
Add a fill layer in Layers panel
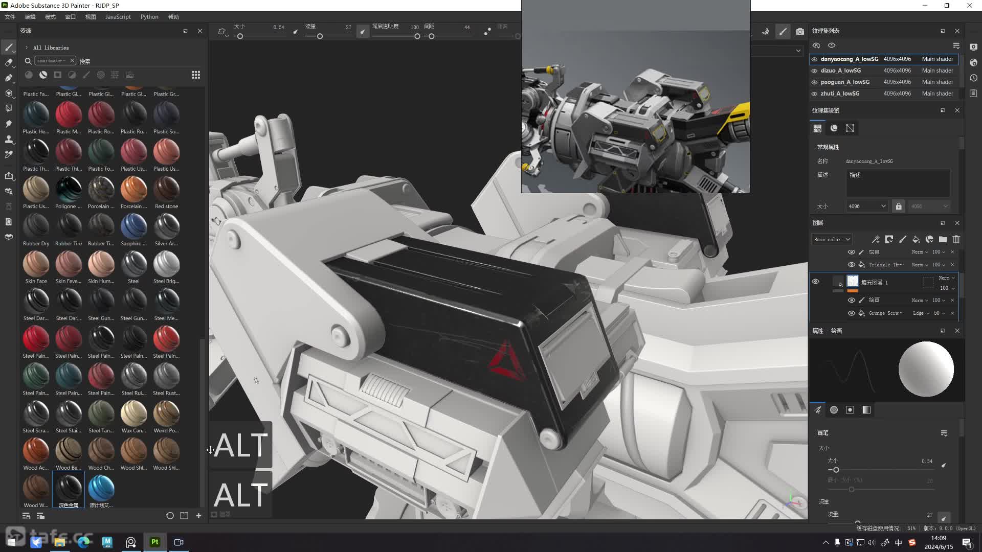(x=916, y=239)
